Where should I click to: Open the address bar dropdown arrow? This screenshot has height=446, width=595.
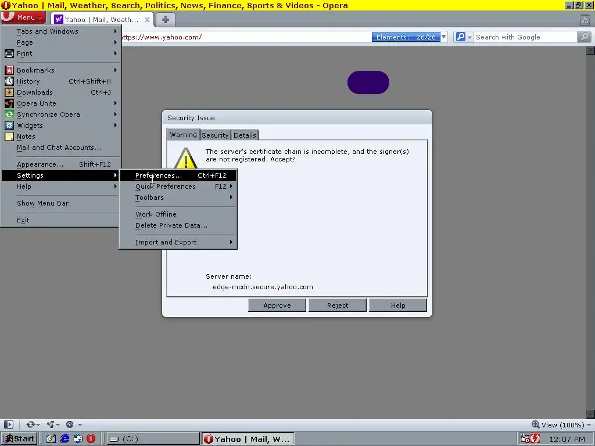tap(443, 37)
